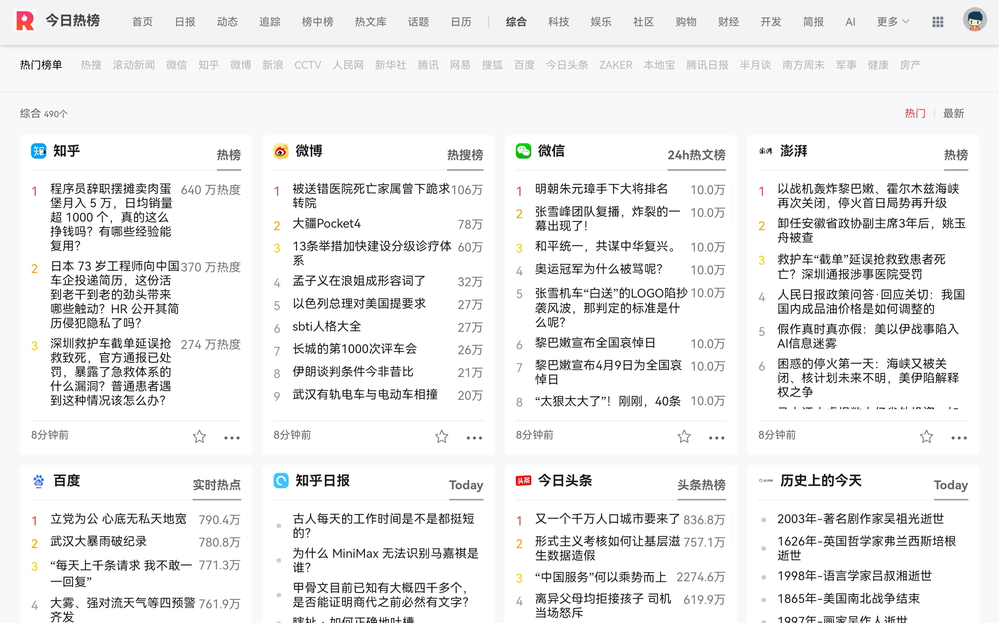The image size is (999, 623).
Task: Favorite the 微信 card with star
Action: click(684, 436)
